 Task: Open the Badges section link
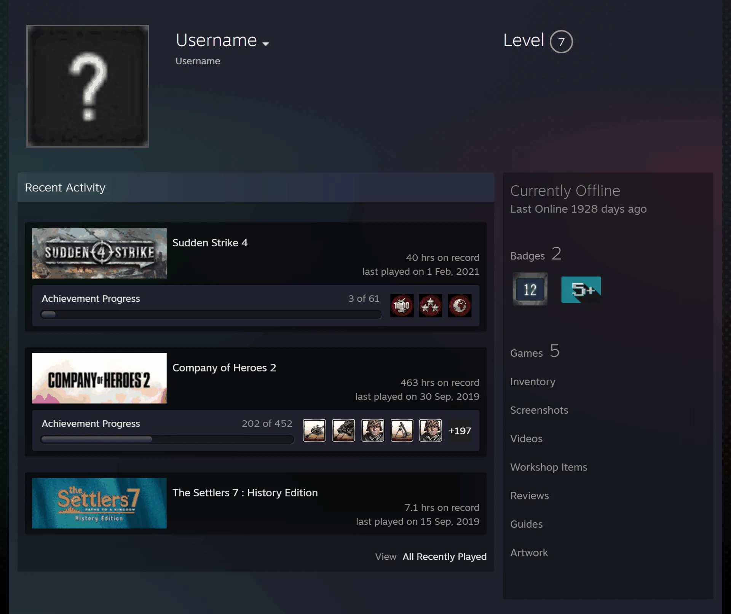tap(536, 254)
